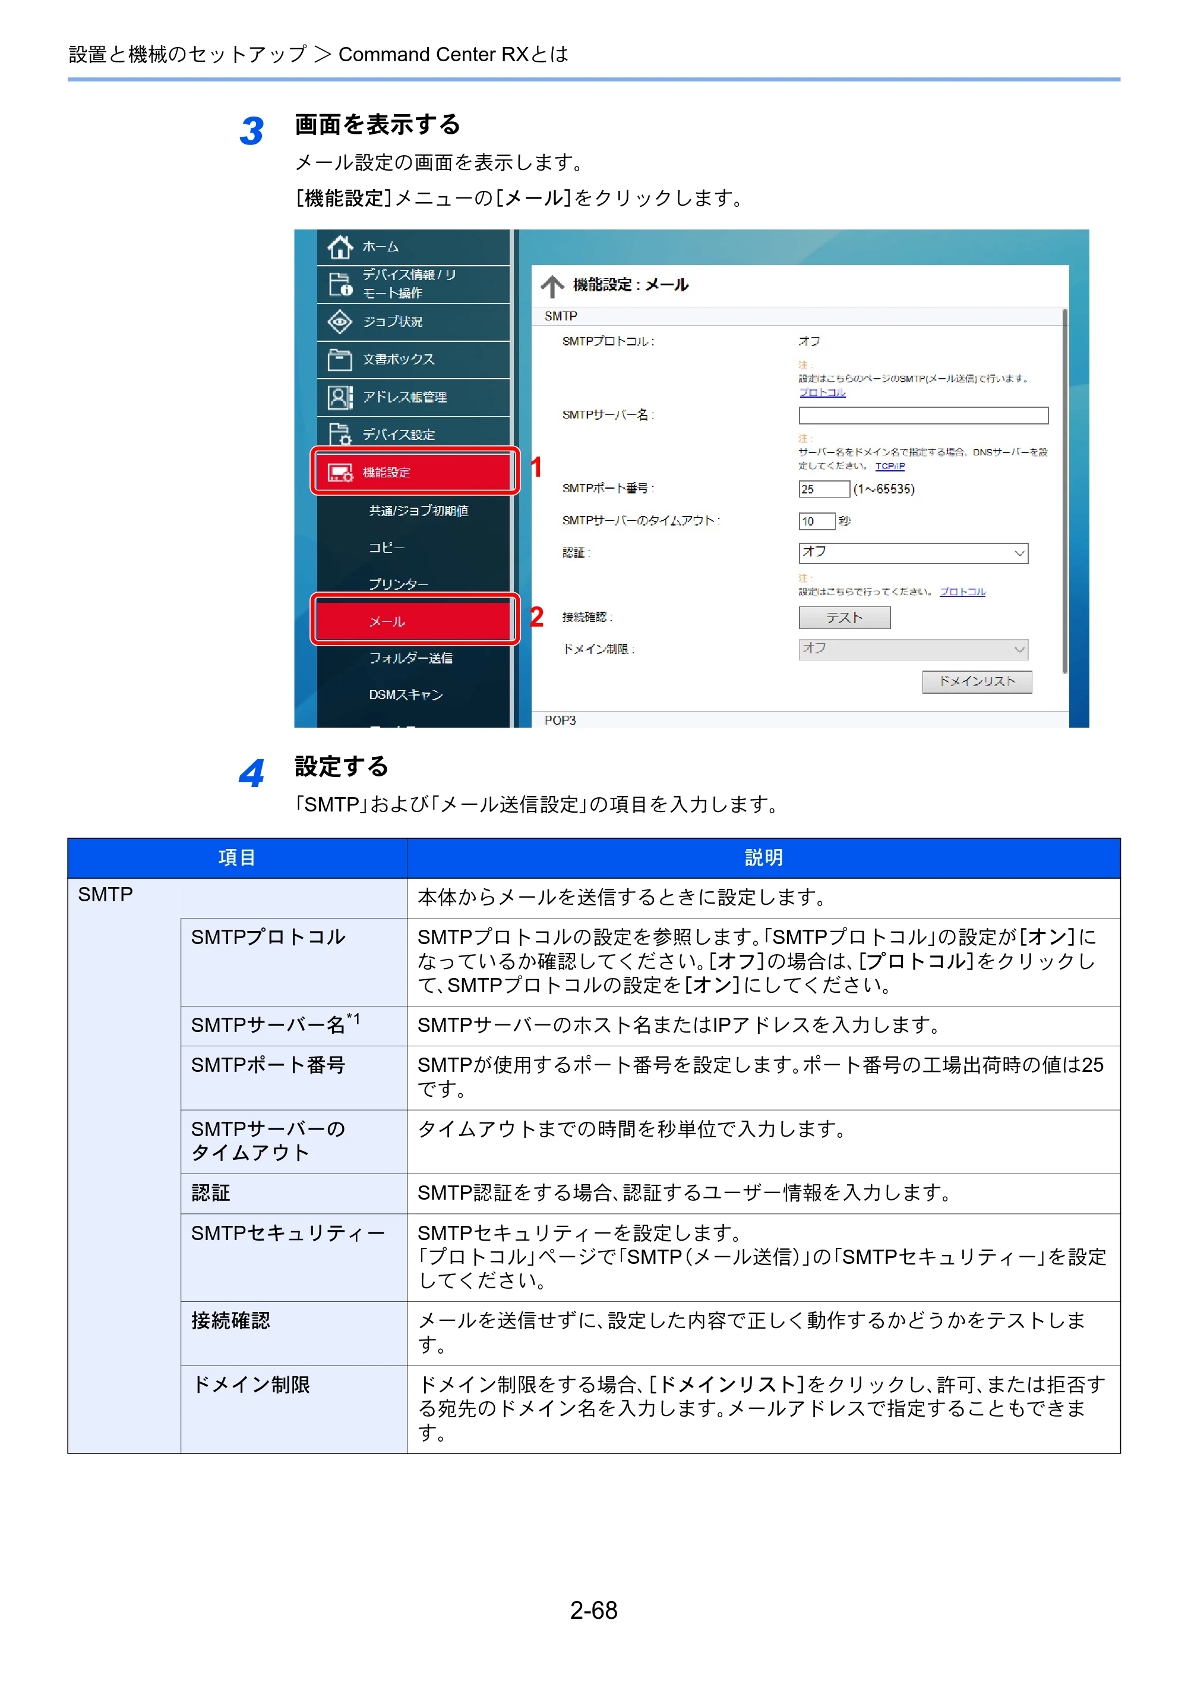Follow the TCP/IP link
The width and height of the screenshot is (1188, 1683).
pyautogui.click(x=890, y=466)
